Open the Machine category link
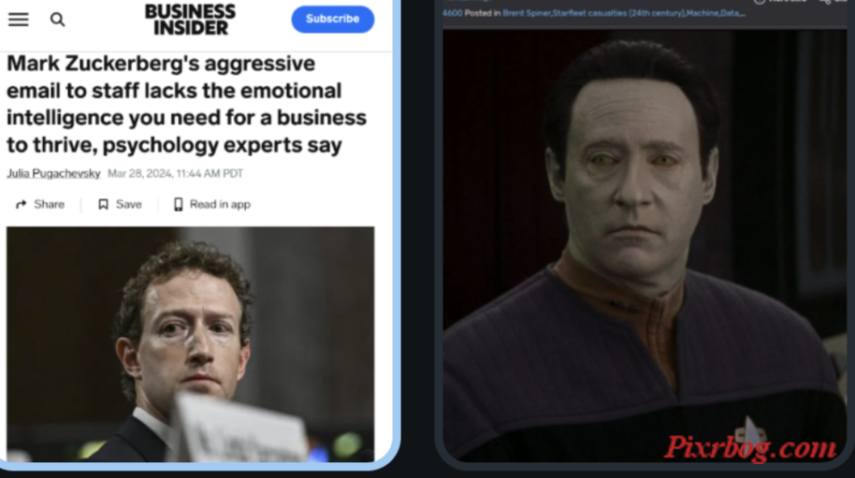 (703, 13)
